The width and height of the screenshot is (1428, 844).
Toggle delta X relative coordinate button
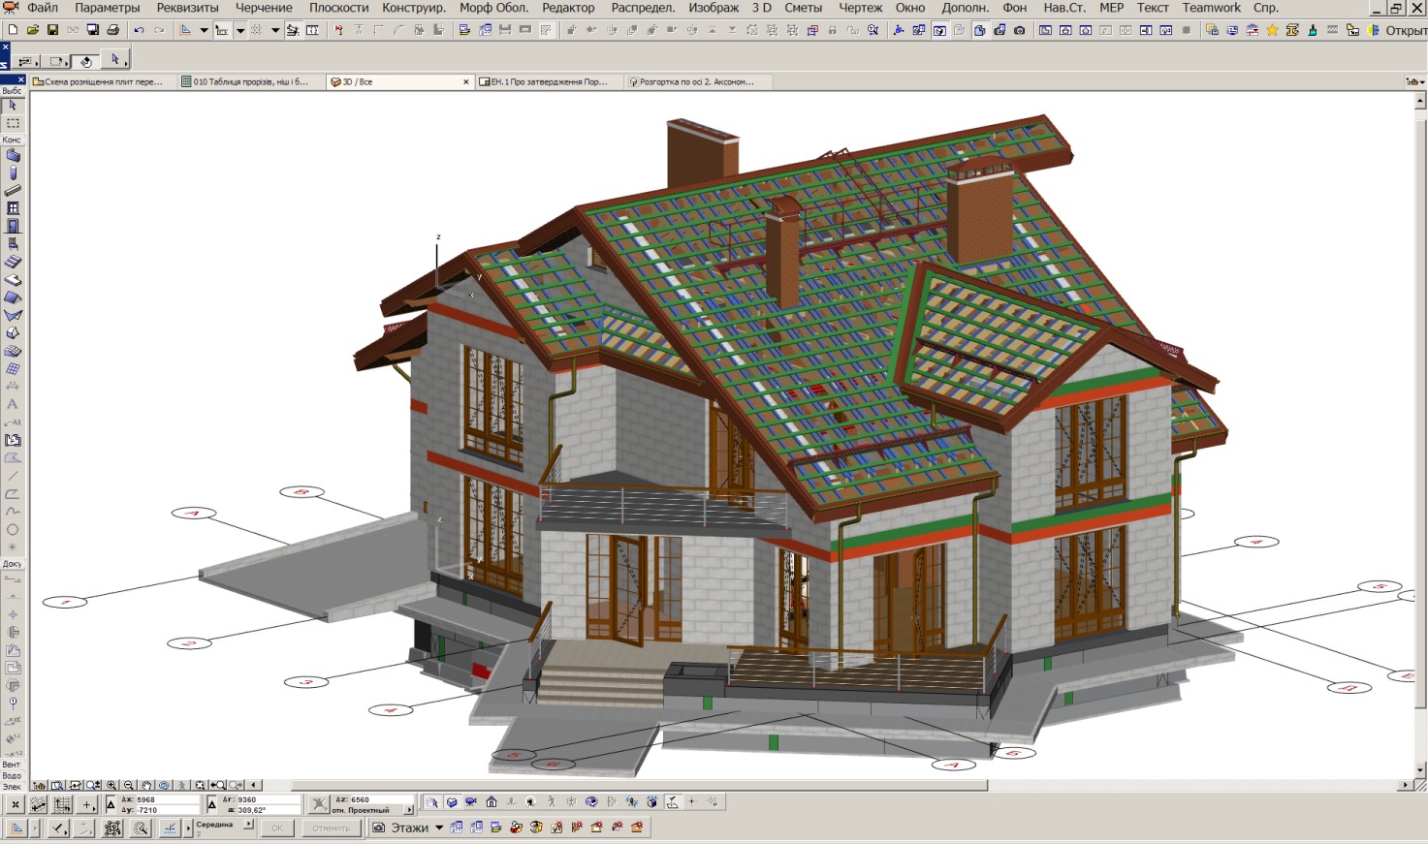[111, 805]
